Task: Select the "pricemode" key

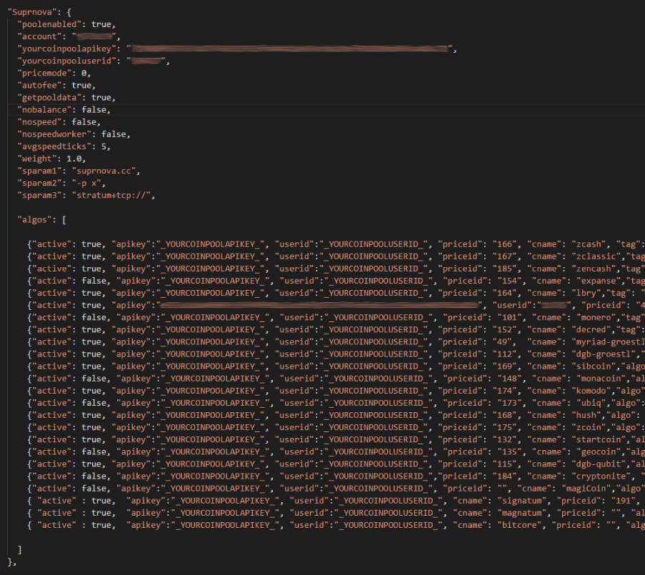Action: click(x=44, y=73)
